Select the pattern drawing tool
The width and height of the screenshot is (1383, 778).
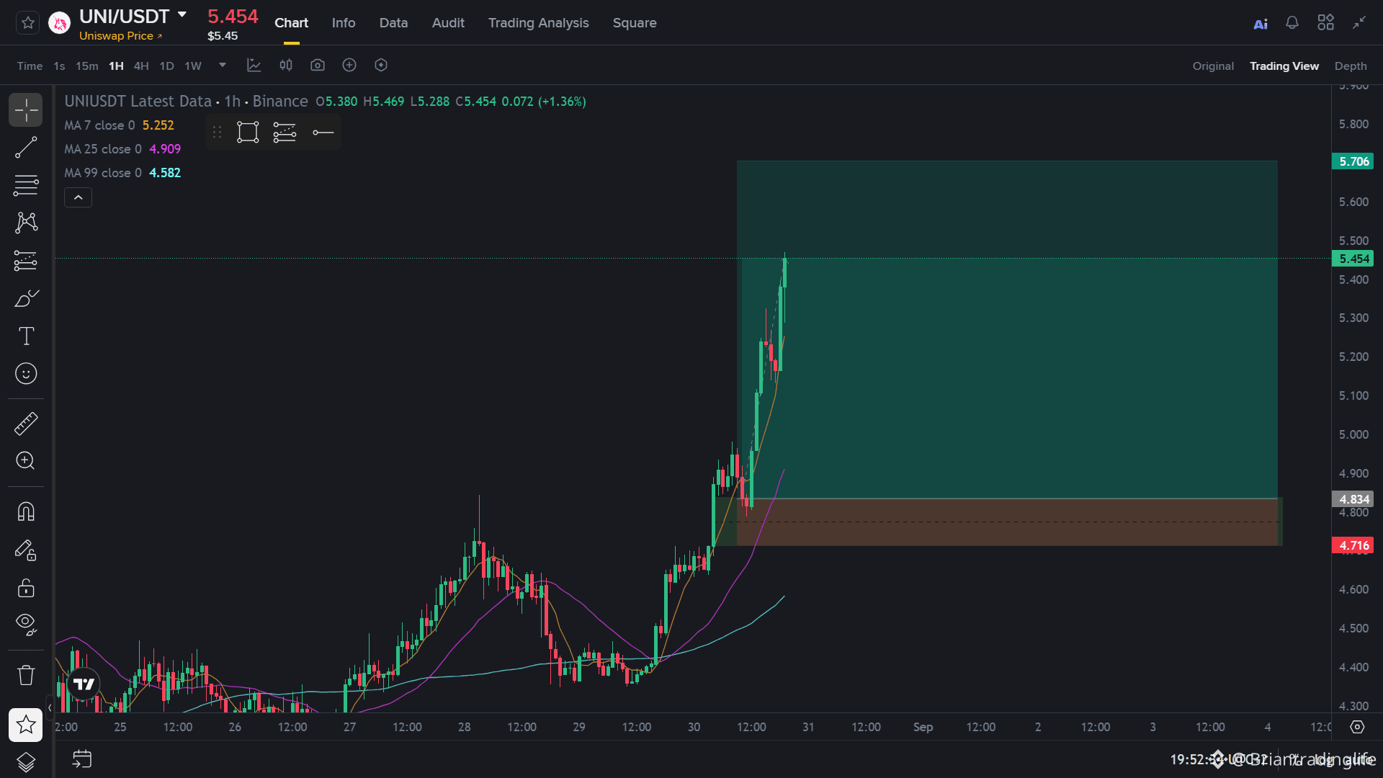coord(26,223)
